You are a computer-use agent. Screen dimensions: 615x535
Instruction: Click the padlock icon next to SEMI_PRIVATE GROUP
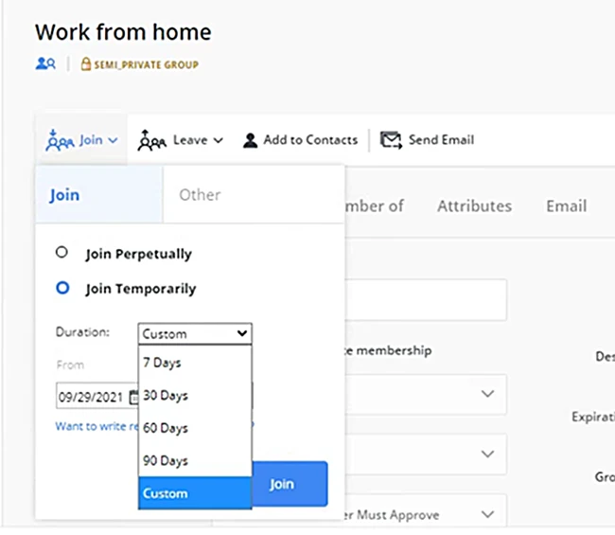[x=85, y=64]
